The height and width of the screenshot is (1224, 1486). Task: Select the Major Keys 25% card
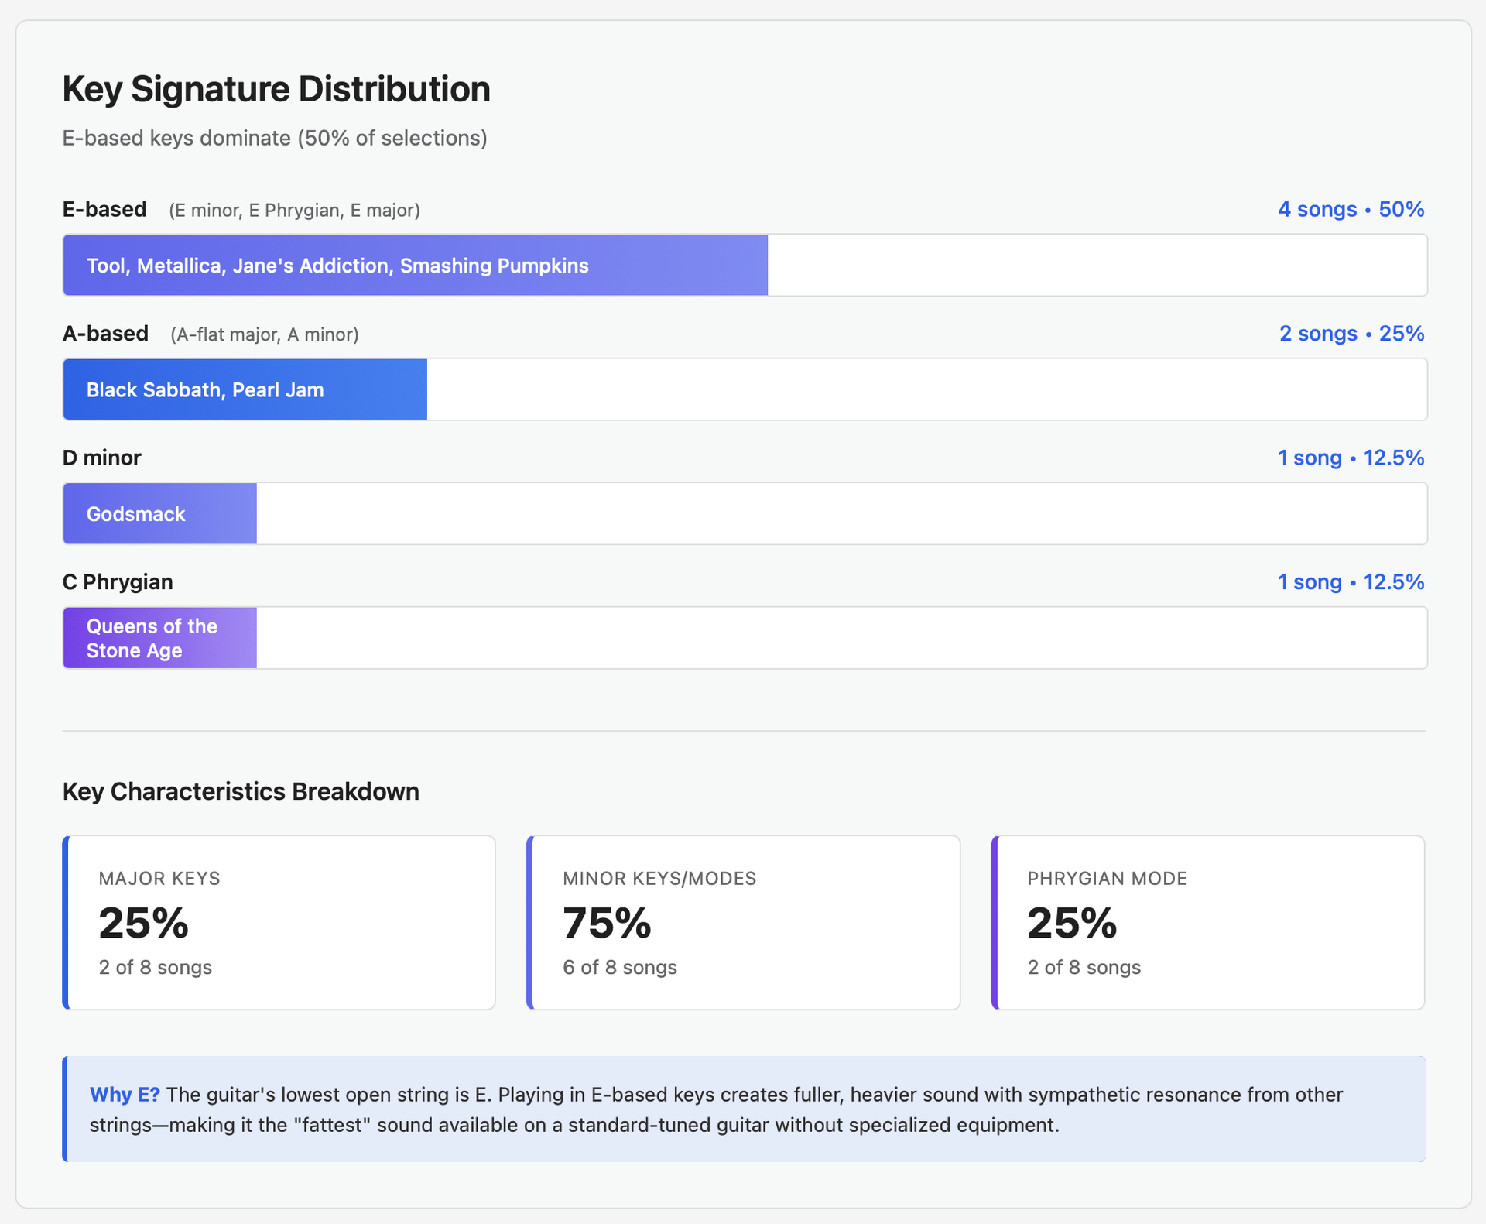[x=279, y=922]
